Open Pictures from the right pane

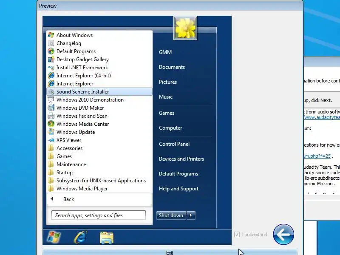point(167,82)
